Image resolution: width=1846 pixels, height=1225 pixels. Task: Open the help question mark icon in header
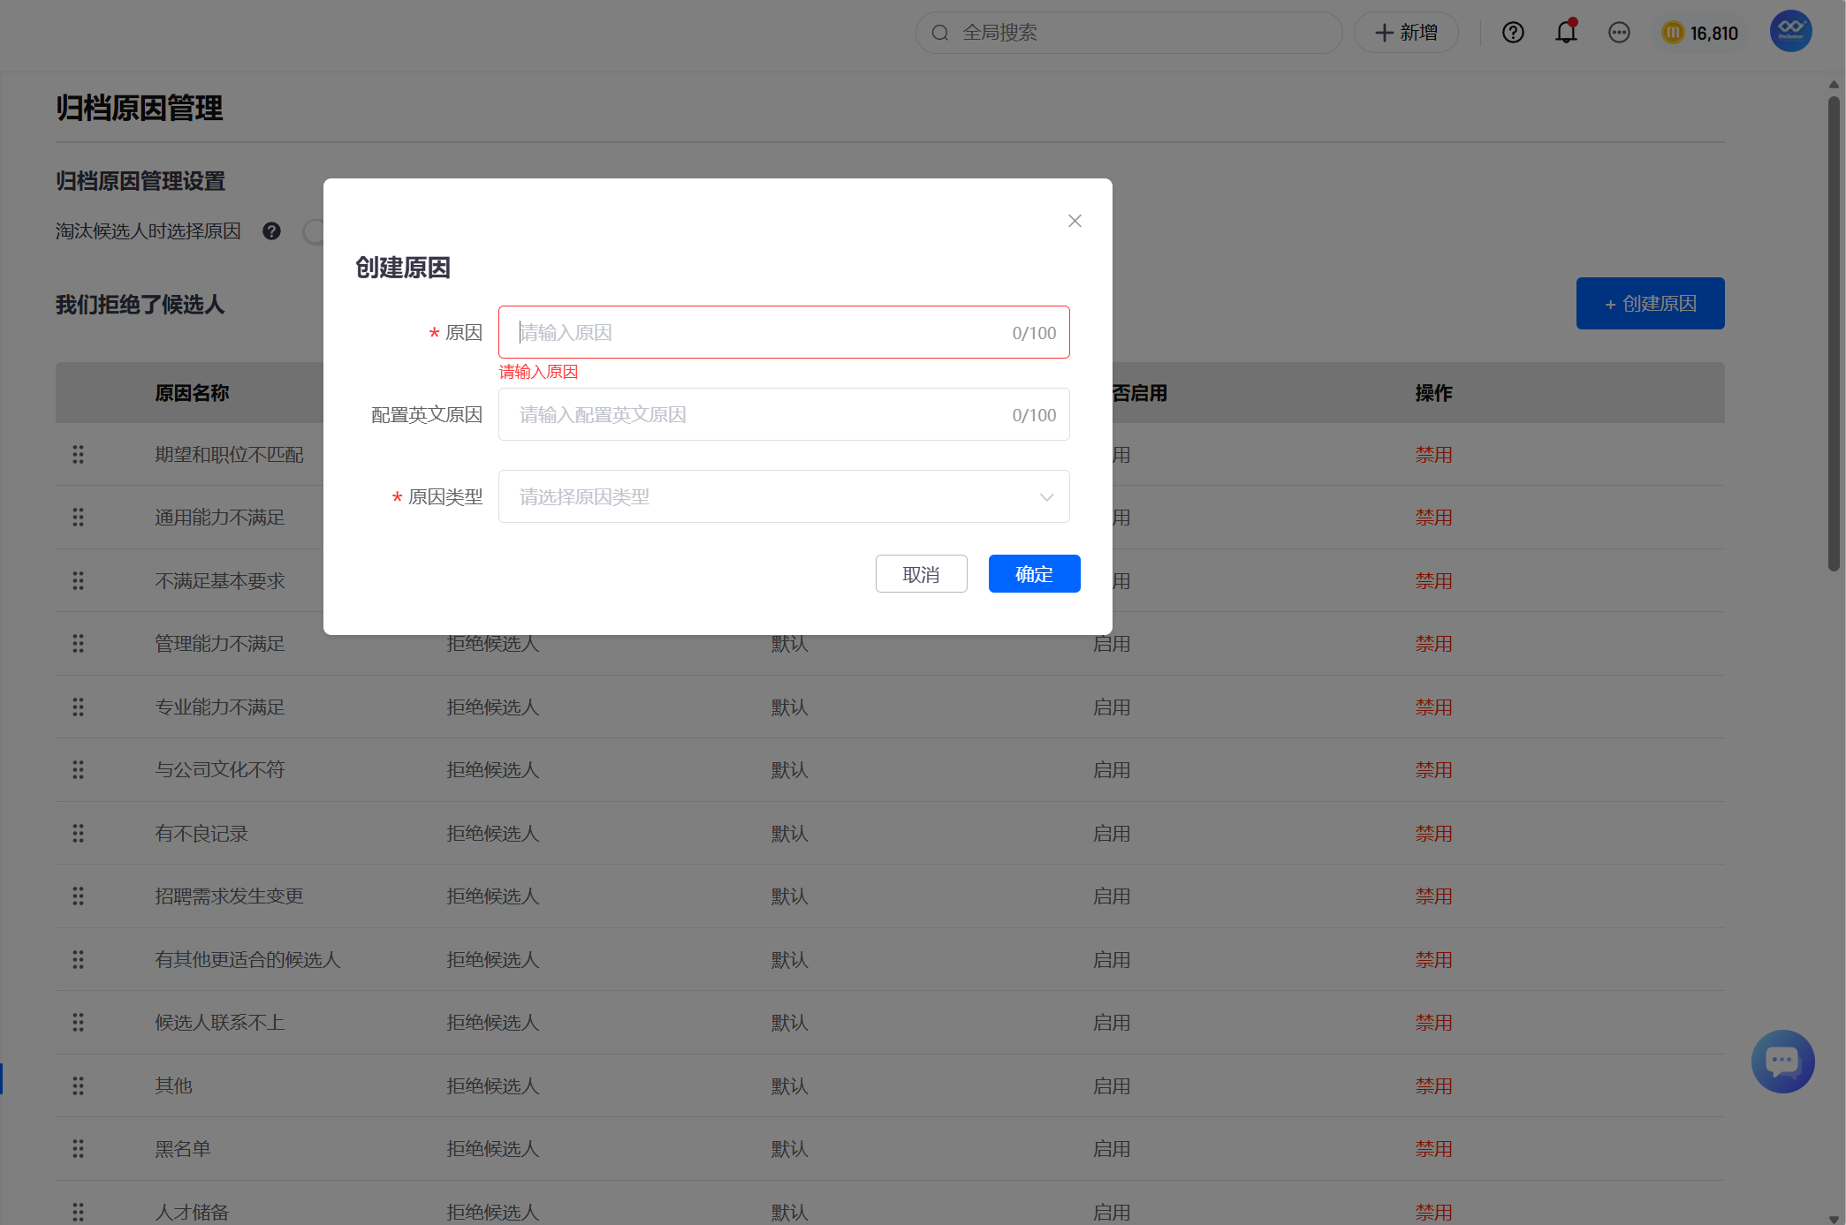pyautogui.click(x=1513, y=33)
